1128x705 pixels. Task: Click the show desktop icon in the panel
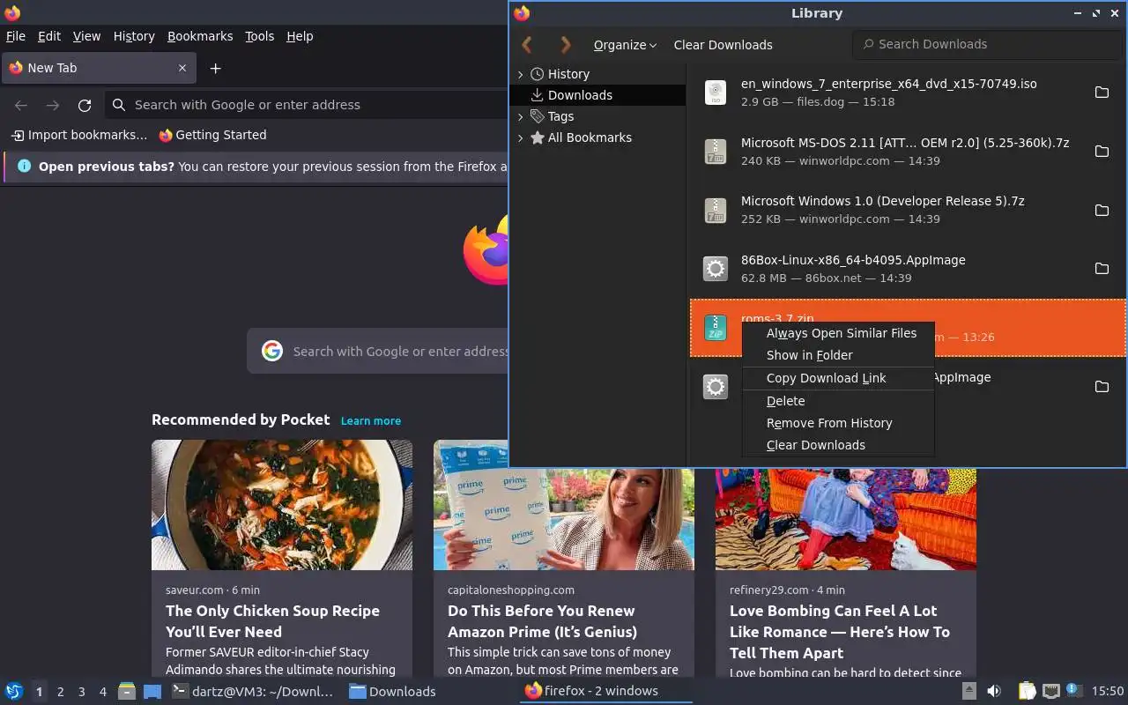152,692
